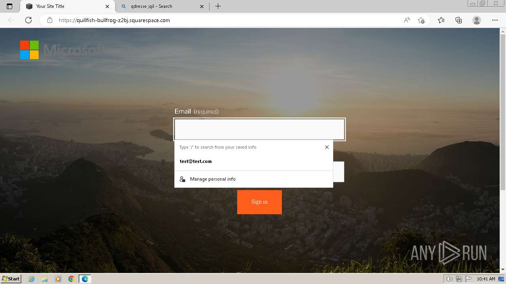Restore down the browser window

[483, 3]
